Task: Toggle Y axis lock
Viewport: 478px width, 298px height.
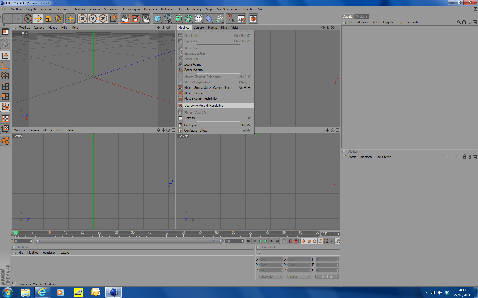Action: click(93, 19)
